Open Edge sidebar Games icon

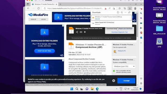pos(141,28)
